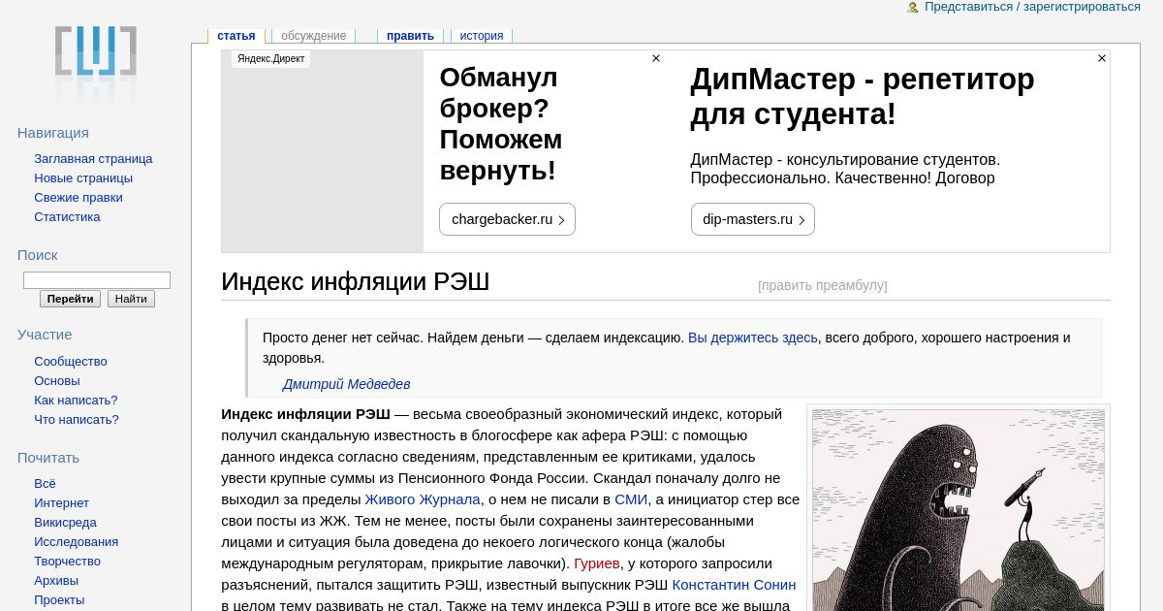Open Всё in the Почитать section
Viewport: 1163px width, 611px height.
(45, 483)
